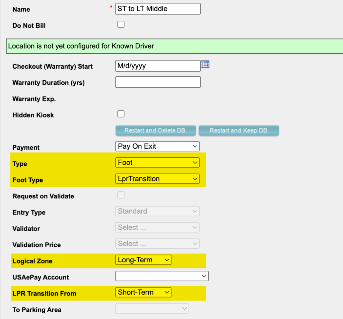Screen dimensions: 343x319
Task: Focus the Checkout (Warranty) Start date field
Action: point(157,66)
